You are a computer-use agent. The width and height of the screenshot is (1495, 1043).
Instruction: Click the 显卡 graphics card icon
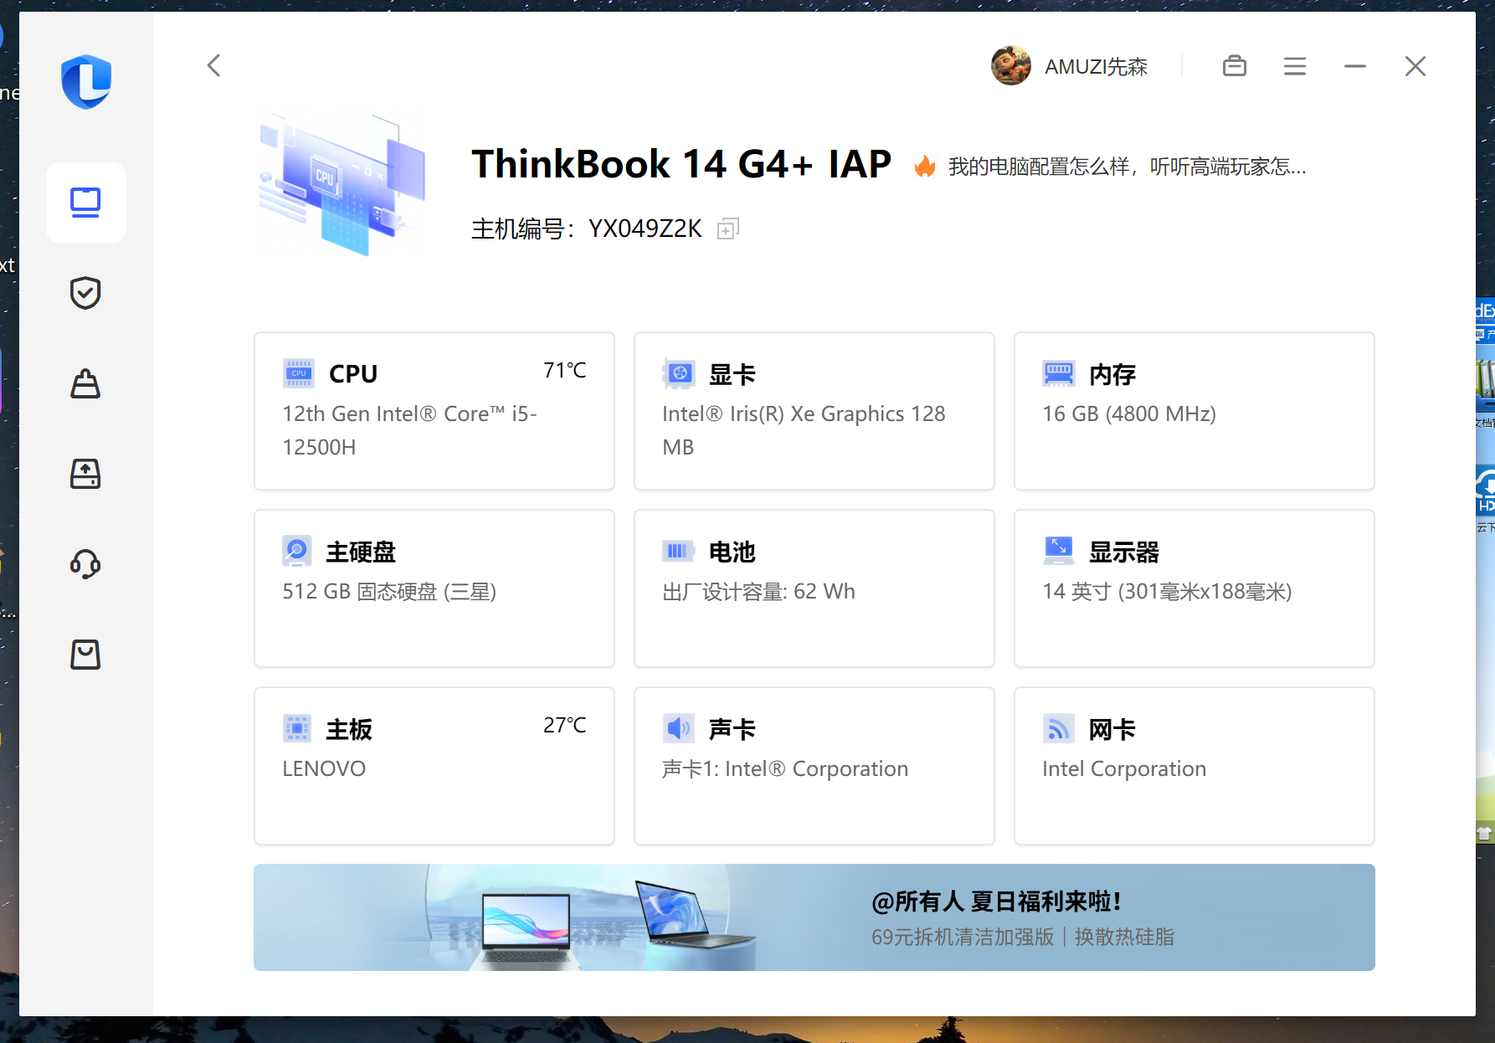[678, 373]
